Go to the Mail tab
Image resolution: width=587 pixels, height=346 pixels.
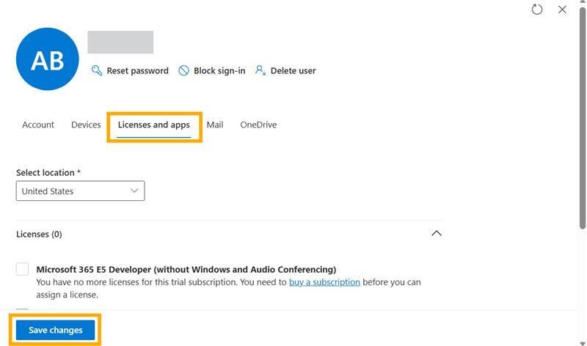point(215,125)
